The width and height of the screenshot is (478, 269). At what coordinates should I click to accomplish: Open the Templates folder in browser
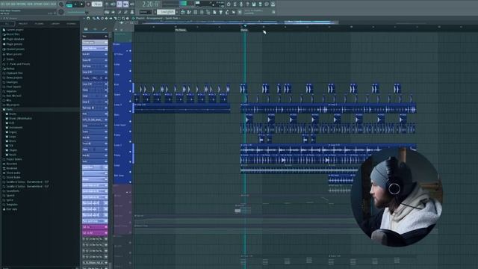point(10,205)
